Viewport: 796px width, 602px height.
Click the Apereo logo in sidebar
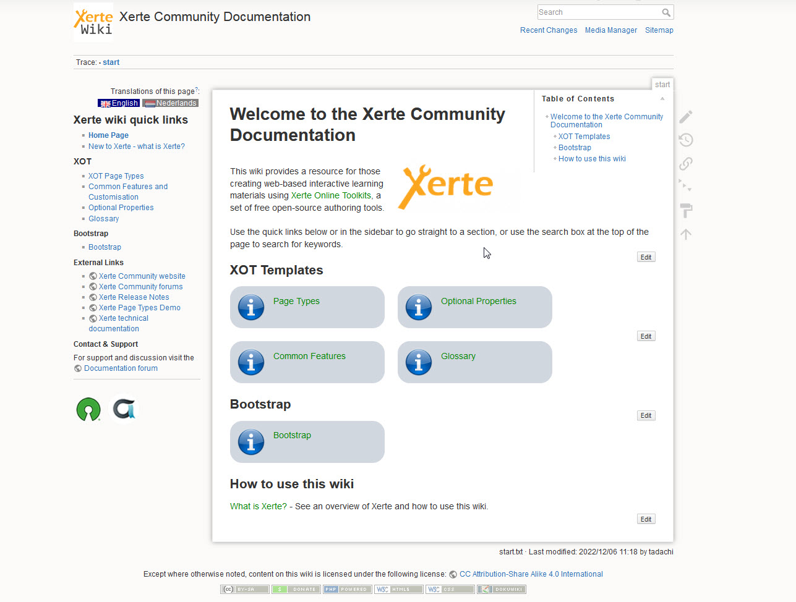124,409
